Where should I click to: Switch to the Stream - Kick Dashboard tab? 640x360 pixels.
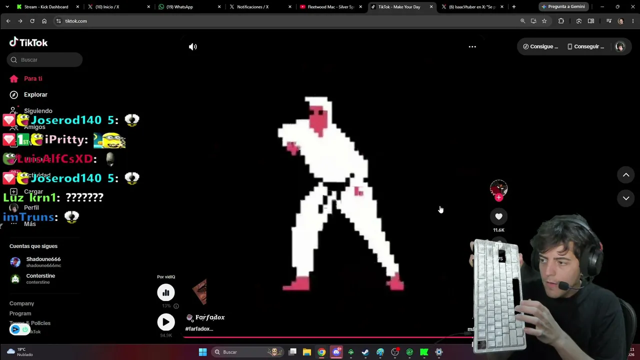[x=46, y=7]
